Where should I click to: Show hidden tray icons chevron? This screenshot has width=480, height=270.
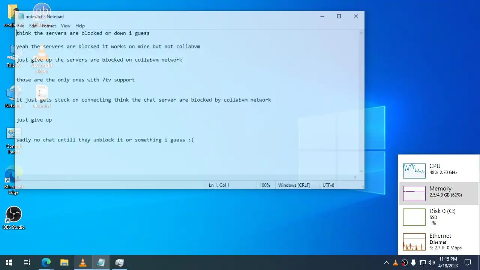click(x=387, y=262)
